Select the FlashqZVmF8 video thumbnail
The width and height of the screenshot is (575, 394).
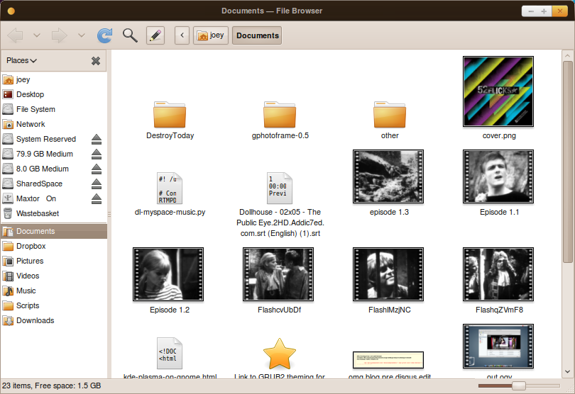pyautogui.click(x=498, y=274)
